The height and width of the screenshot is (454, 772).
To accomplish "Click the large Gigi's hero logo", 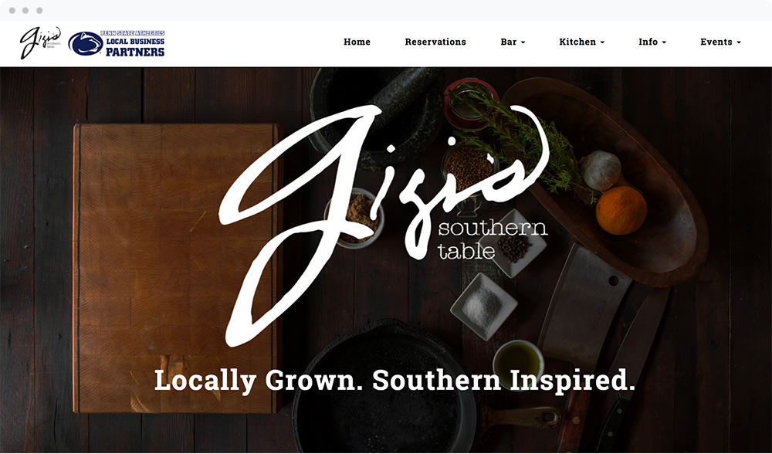I will click(x=384, y=225).
